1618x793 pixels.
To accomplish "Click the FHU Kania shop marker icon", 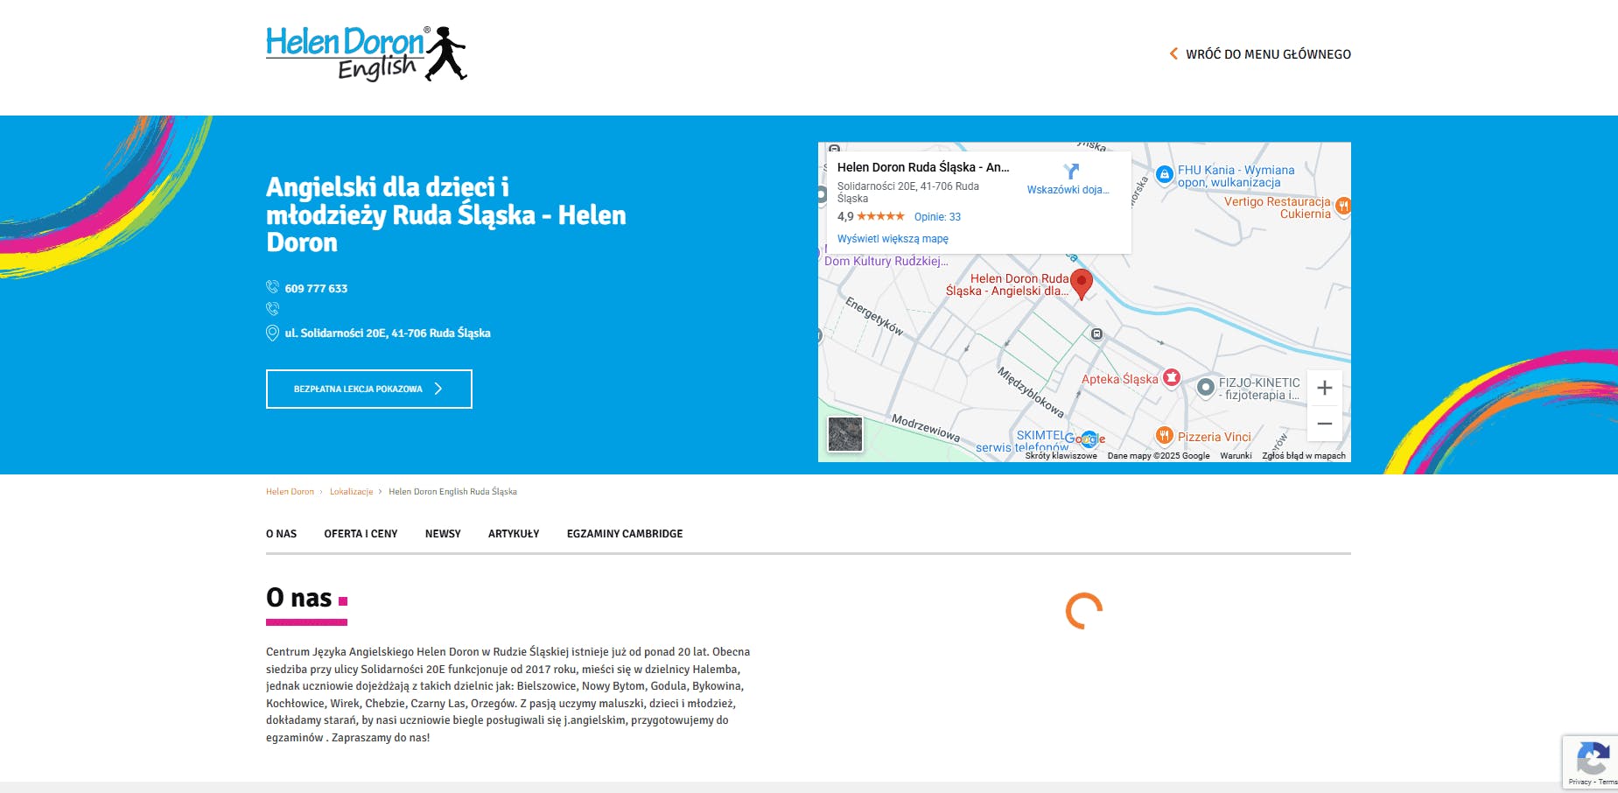I will 1164,174.
